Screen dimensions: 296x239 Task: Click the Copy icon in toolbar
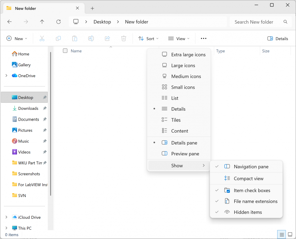tap(58, 38)
